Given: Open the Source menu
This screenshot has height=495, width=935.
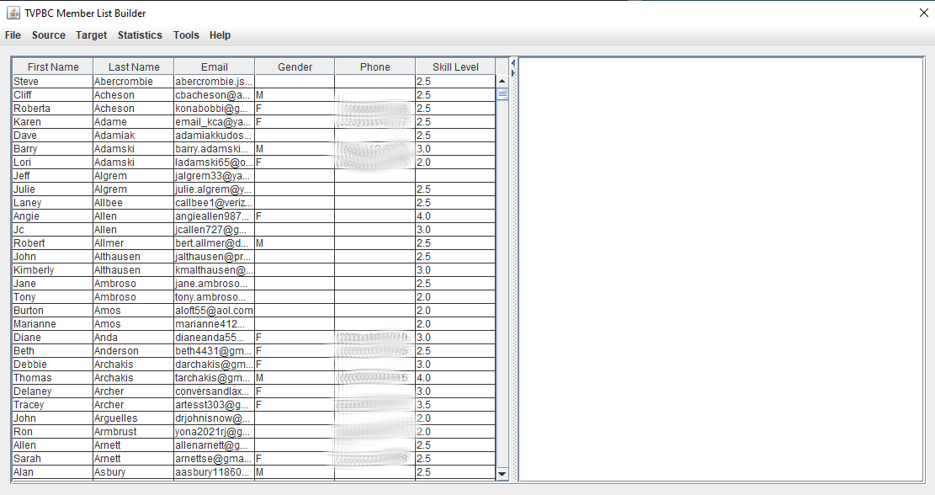Looking at the screenshot, I should [x=48, y=35].
